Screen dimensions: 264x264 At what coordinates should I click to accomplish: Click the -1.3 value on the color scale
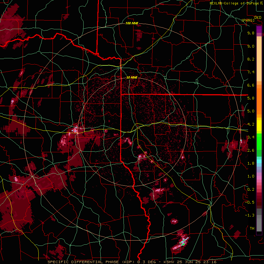point(250,215)
